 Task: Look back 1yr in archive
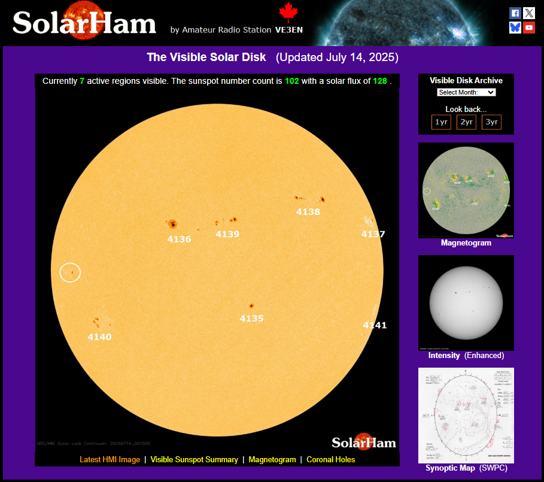441,122
